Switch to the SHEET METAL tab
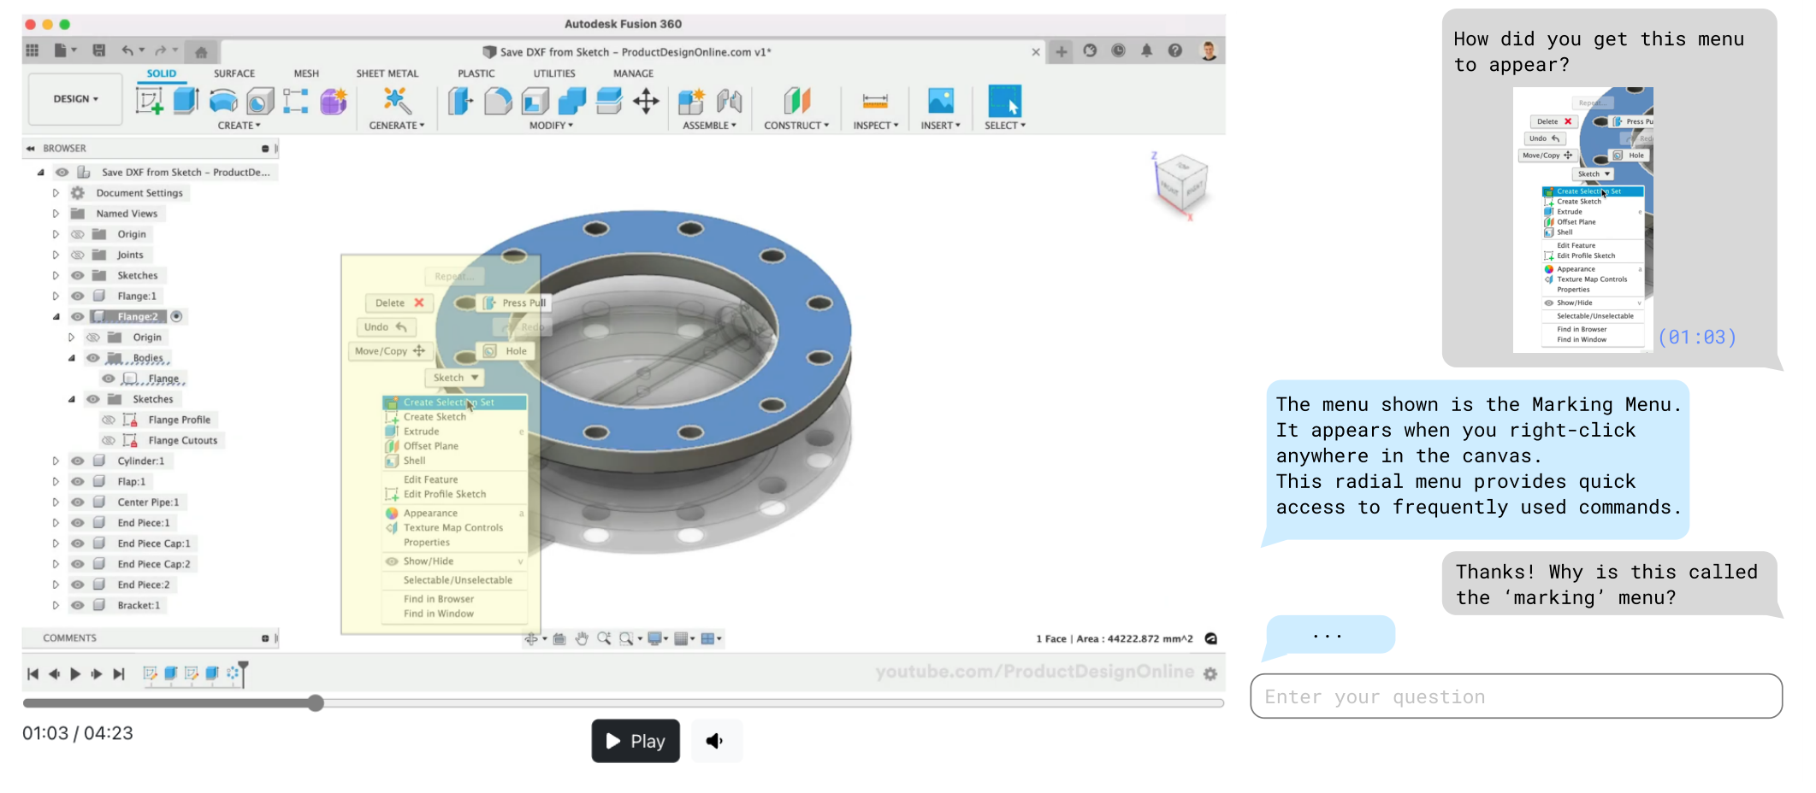Viewport: 1816px width, 793px height. pyautogui.click(x=387, y=73)
